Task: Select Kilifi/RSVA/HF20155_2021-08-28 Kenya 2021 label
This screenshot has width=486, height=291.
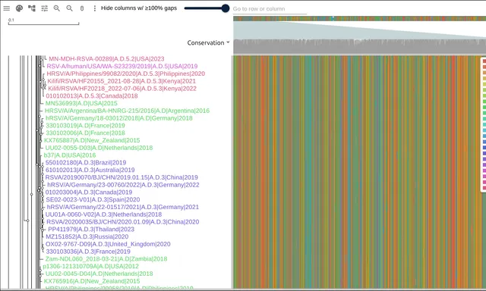Action: click(x=121, y=81)
